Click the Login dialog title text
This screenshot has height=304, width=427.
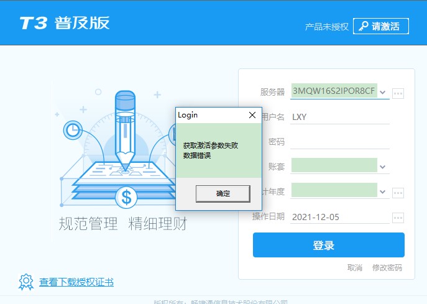188,115
